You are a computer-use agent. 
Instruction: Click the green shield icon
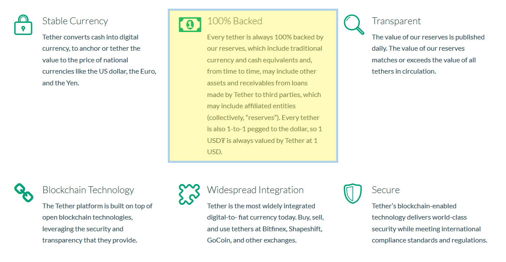[x=353, y=193]
